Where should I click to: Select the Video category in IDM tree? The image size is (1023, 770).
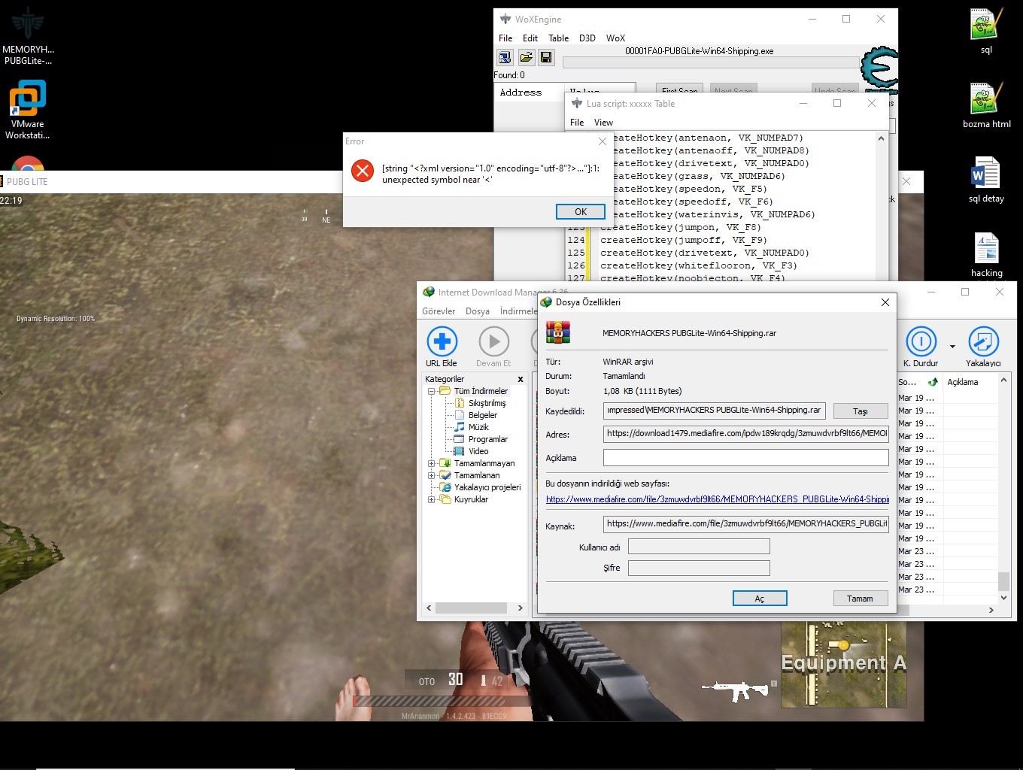click(478, 451)
